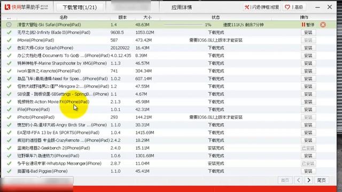342x192 pixels.
Task: Install Minigore 2 app
Action: [x=308, y=86]
